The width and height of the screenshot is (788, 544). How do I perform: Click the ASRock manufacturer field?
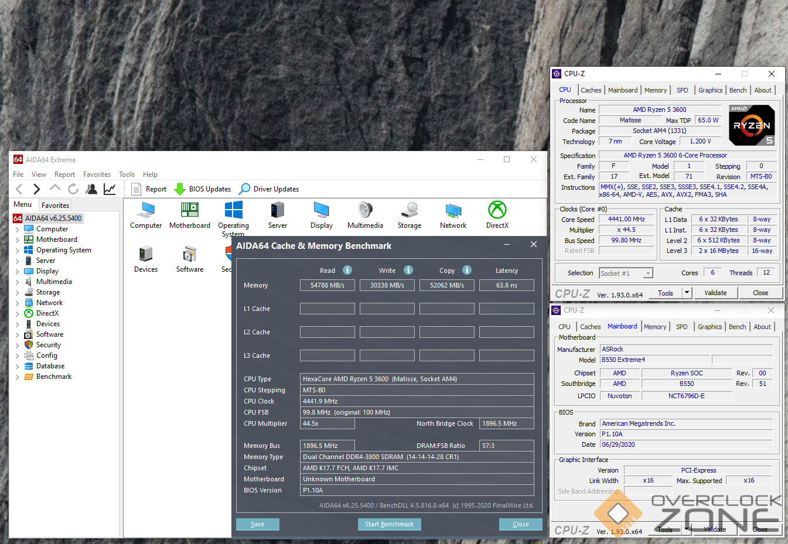(687, 349)
